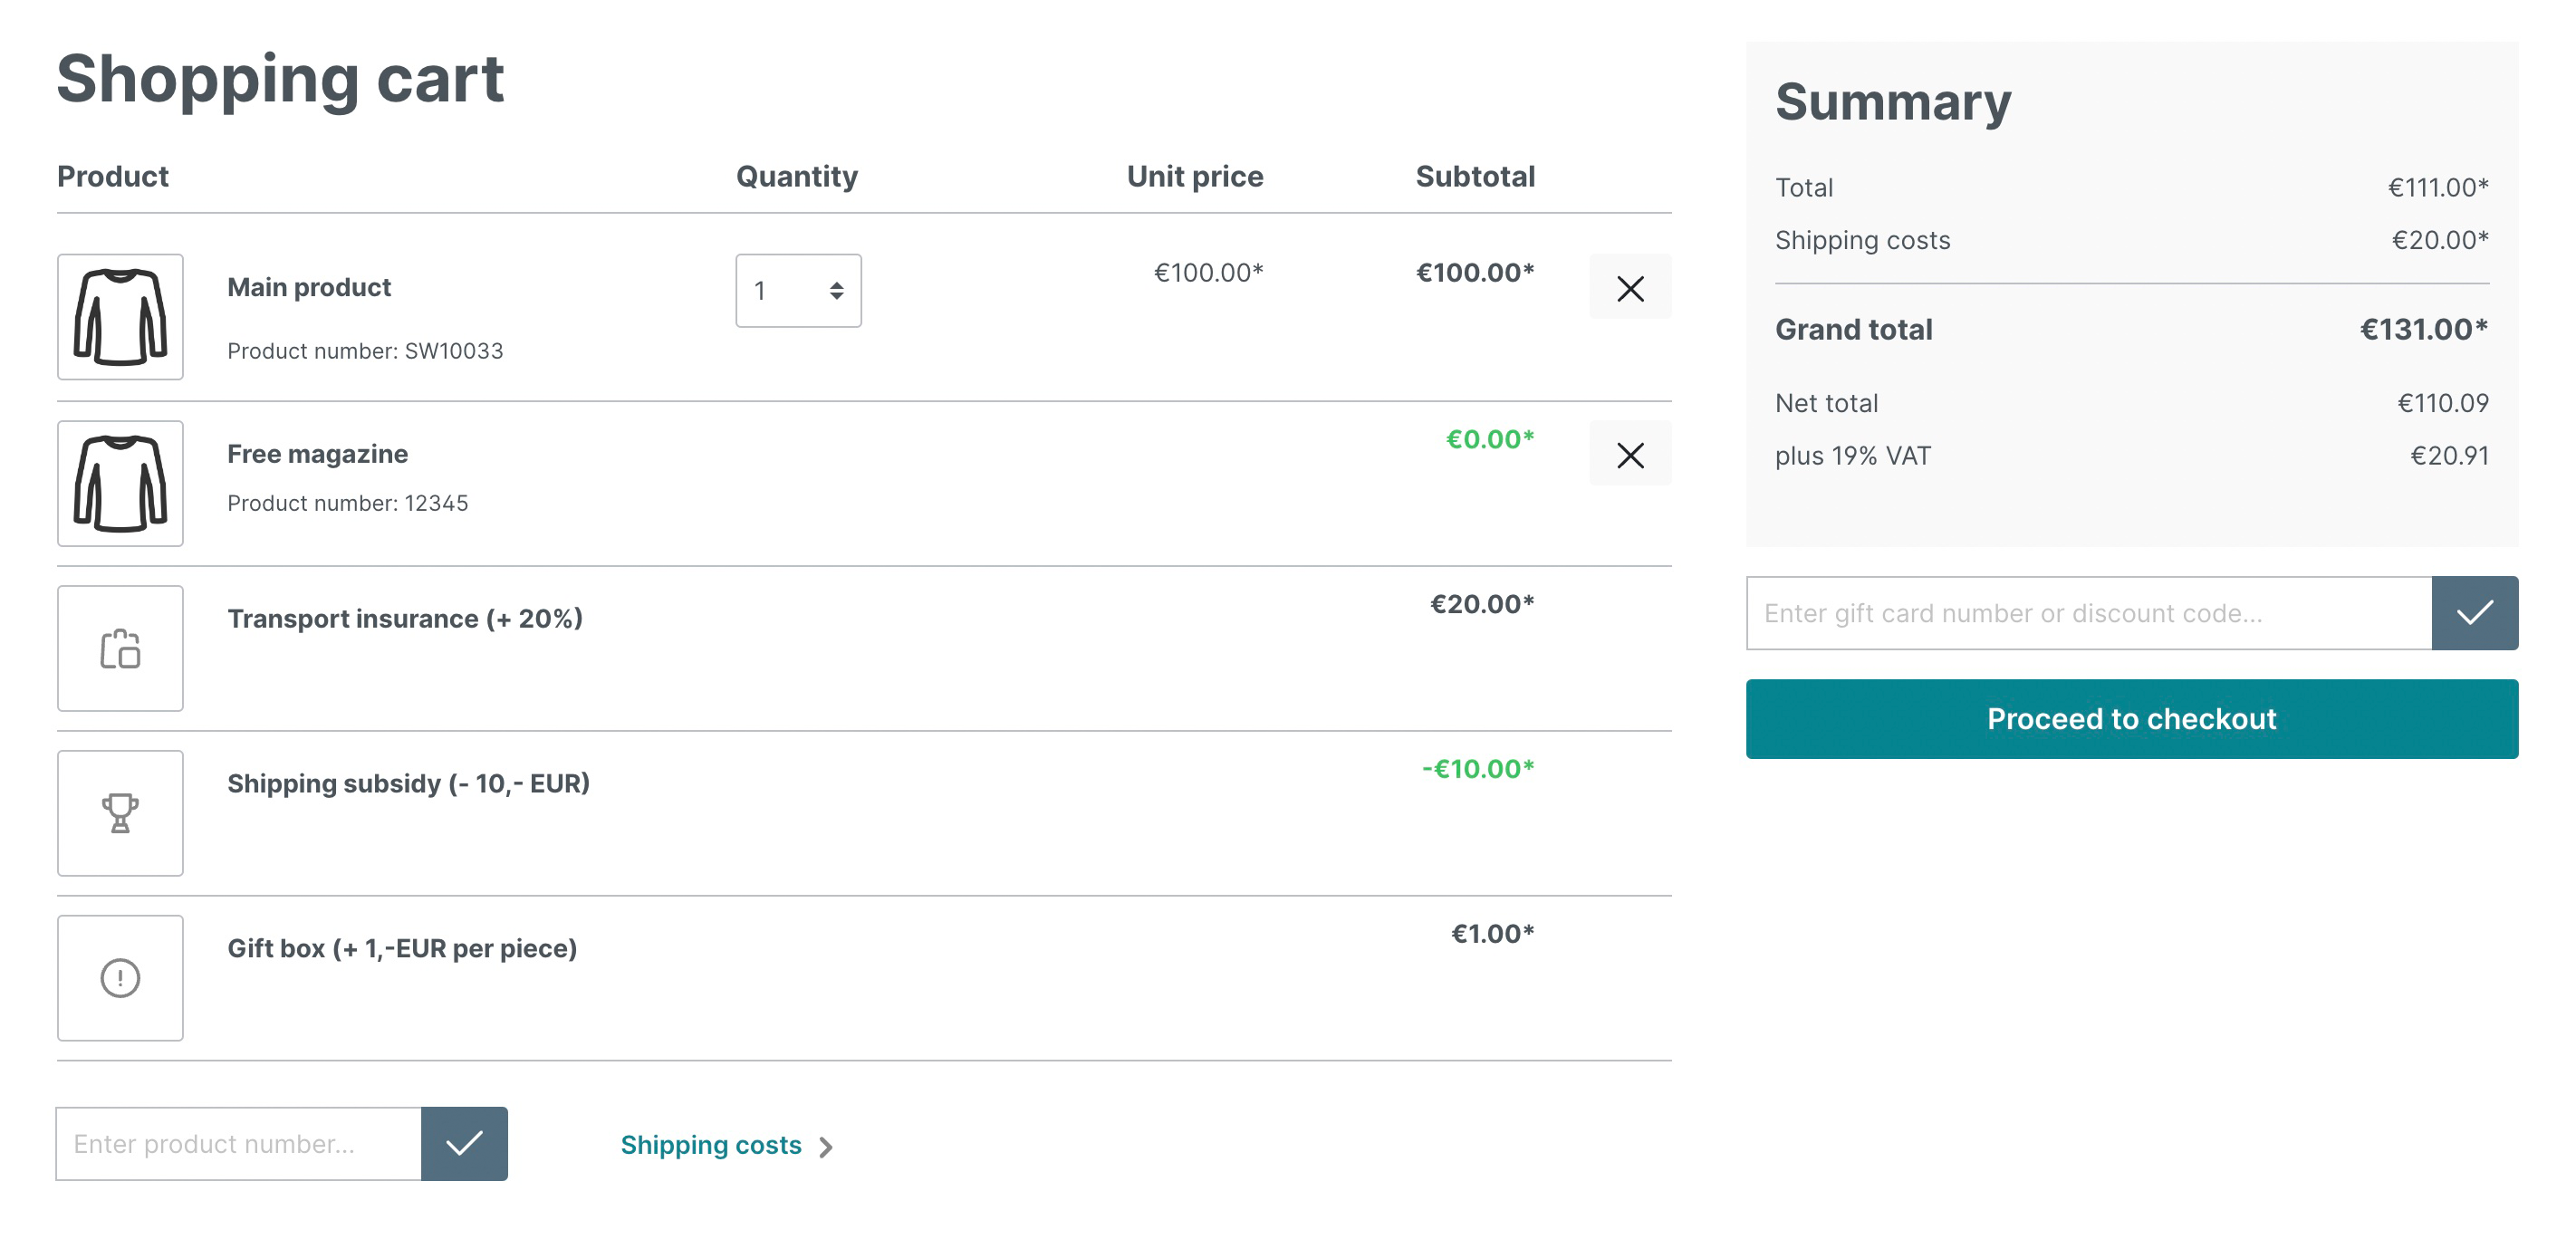Click the Free magazine sweater thumbnail
Screen dimensions: 2576x1239
120,483
